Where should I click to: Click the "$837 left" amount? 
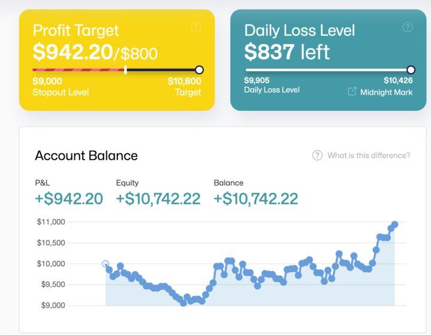pos(287,52)
